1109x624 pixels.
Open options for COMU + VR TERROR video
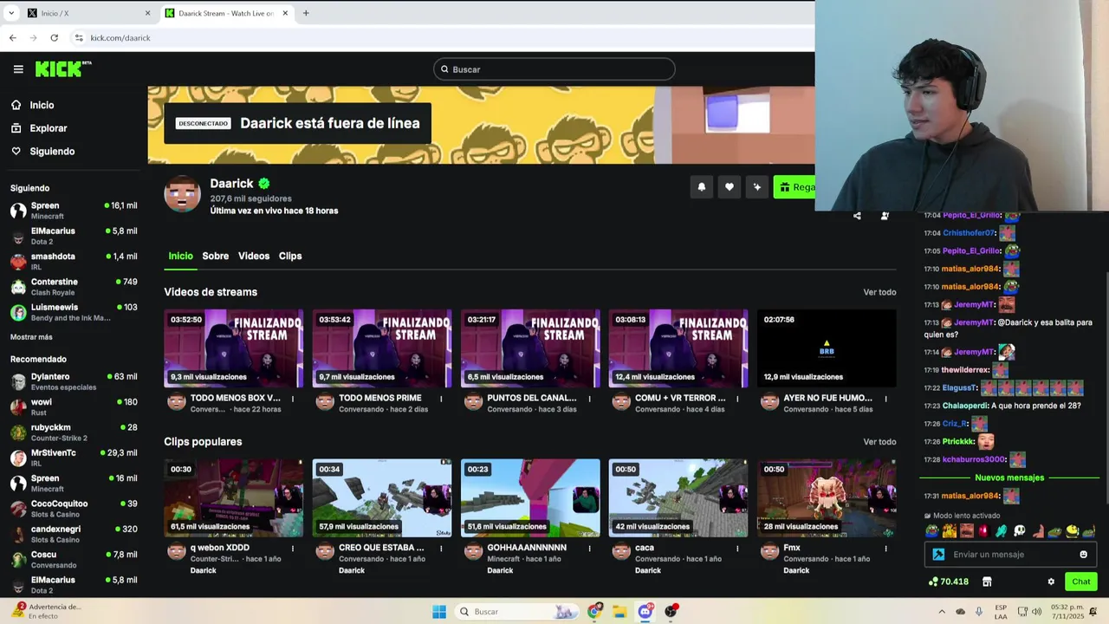coord(737,399)
